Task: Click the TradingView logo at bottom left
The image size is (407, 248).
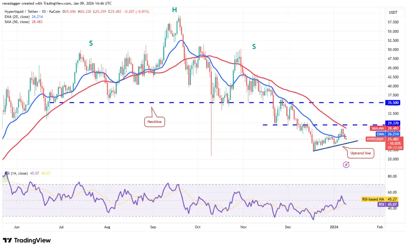Action: [x=27, y=241]
